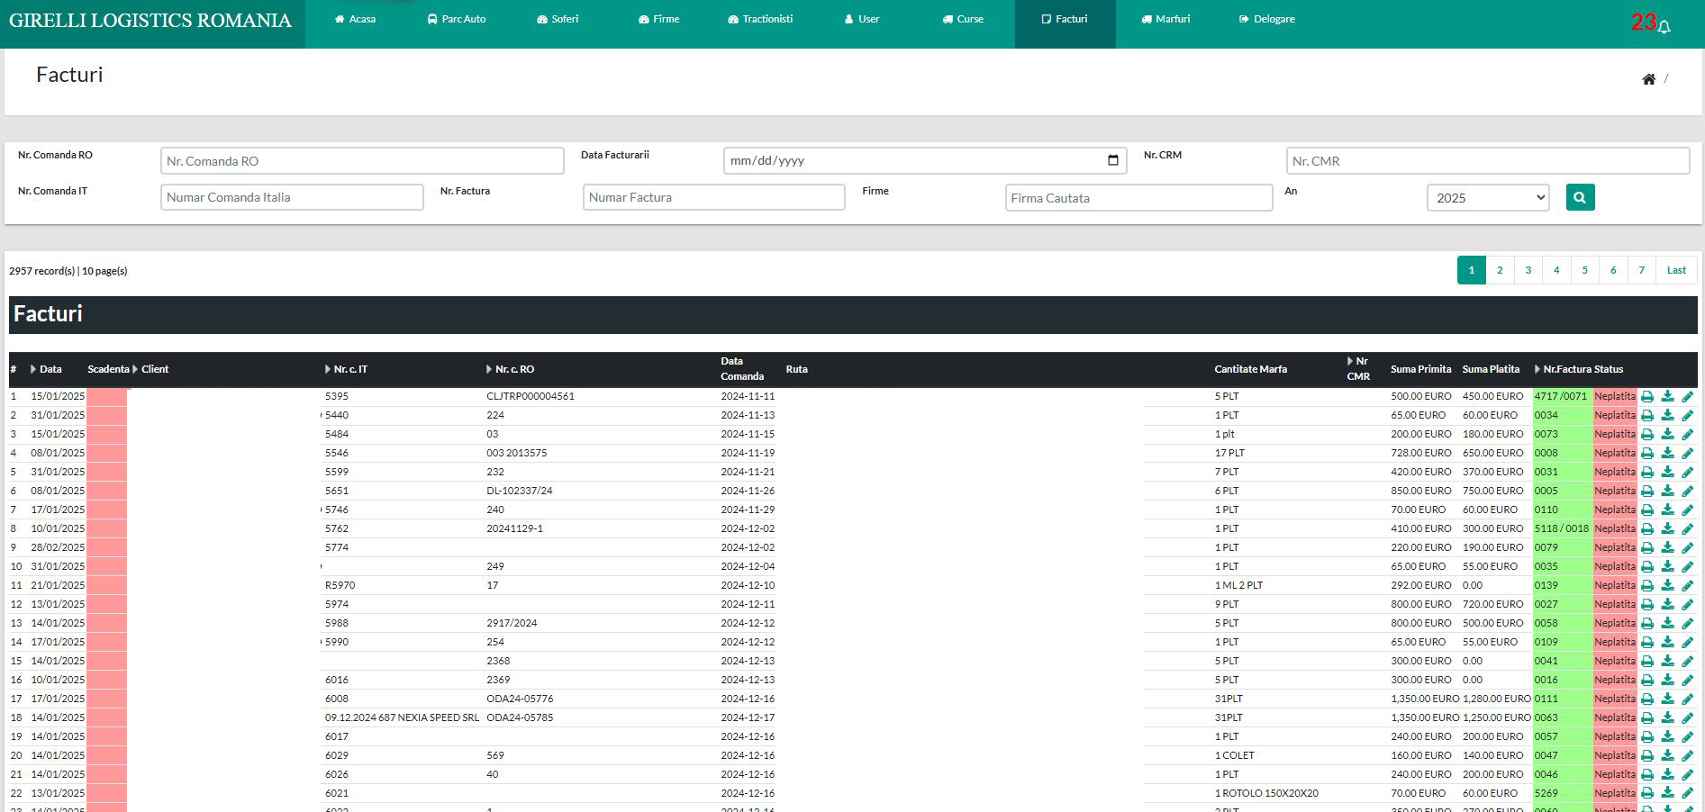This screenshot has width=1705, height=812.
Task: Edit invoice 0073 with pencil icon
Action: (1687, 435)
